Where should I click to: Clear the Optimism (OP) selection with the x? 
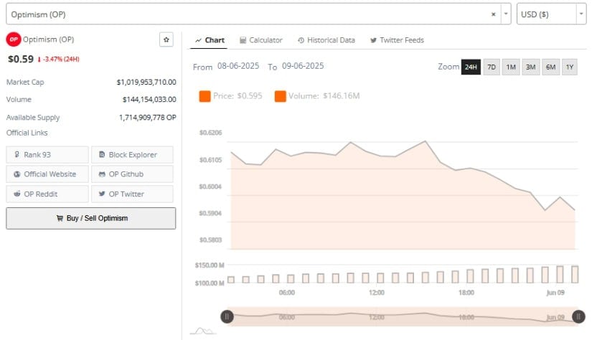point(493,14)
